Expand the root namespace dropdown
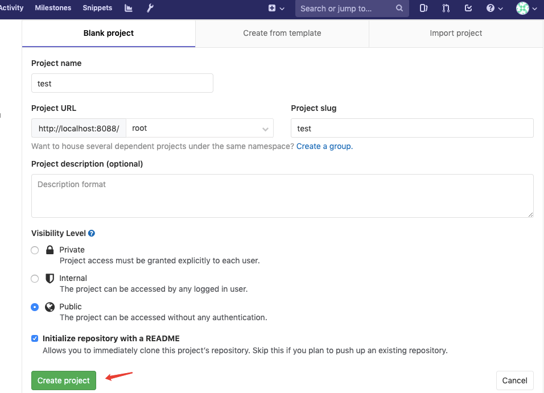Screen dimensions: 544x393 coord(199,129)
